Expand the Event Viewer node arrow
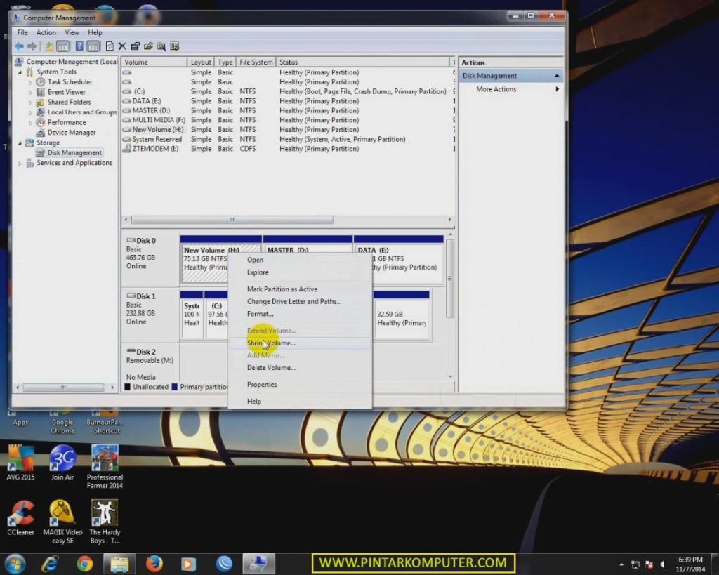 click(x=30, y=93)
